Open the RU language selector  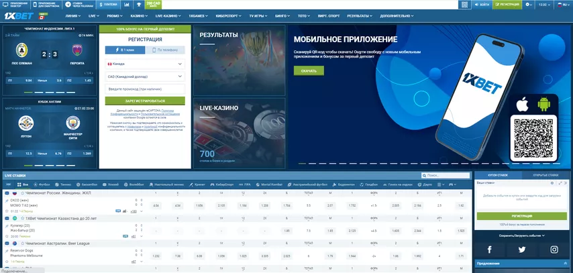[564, 5]
